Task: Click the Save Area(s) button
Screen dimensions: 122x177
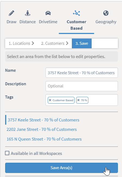Action: pyautogui.click(x=62, y=168)
